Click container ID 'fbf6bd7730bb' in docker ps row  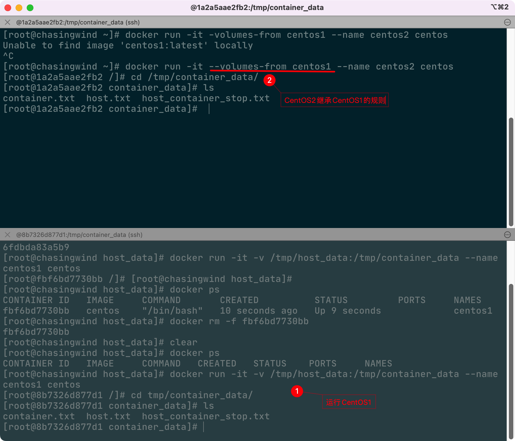(x=36, y=311)
